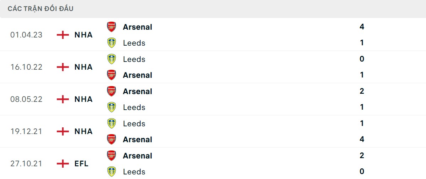Click the 01.04.23 match date
The width and height of the screenshot is (426, 179).
tap(26, 35)
